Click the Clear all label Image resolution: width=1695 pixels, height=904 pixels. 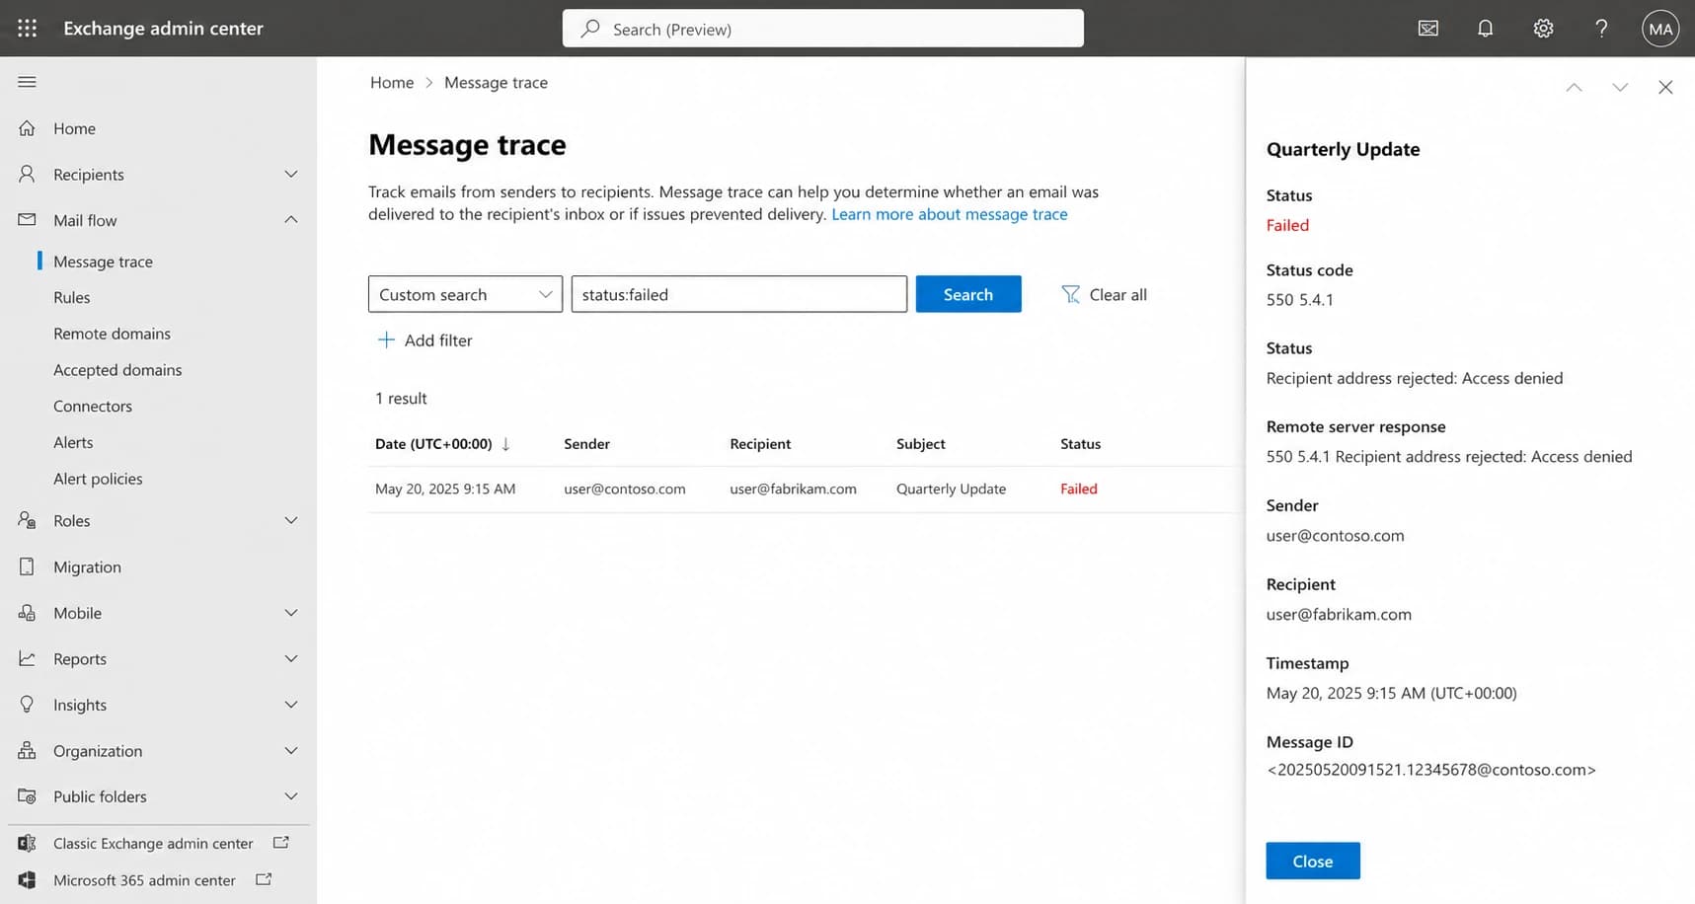[x=1117, y=294]
